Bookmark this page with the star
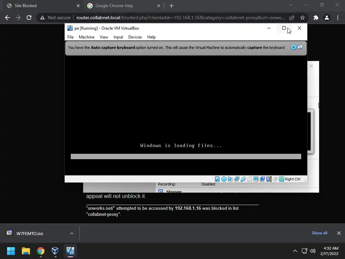Image resolution: width=345 pixels, height=259 pixels. coord(303,18)
